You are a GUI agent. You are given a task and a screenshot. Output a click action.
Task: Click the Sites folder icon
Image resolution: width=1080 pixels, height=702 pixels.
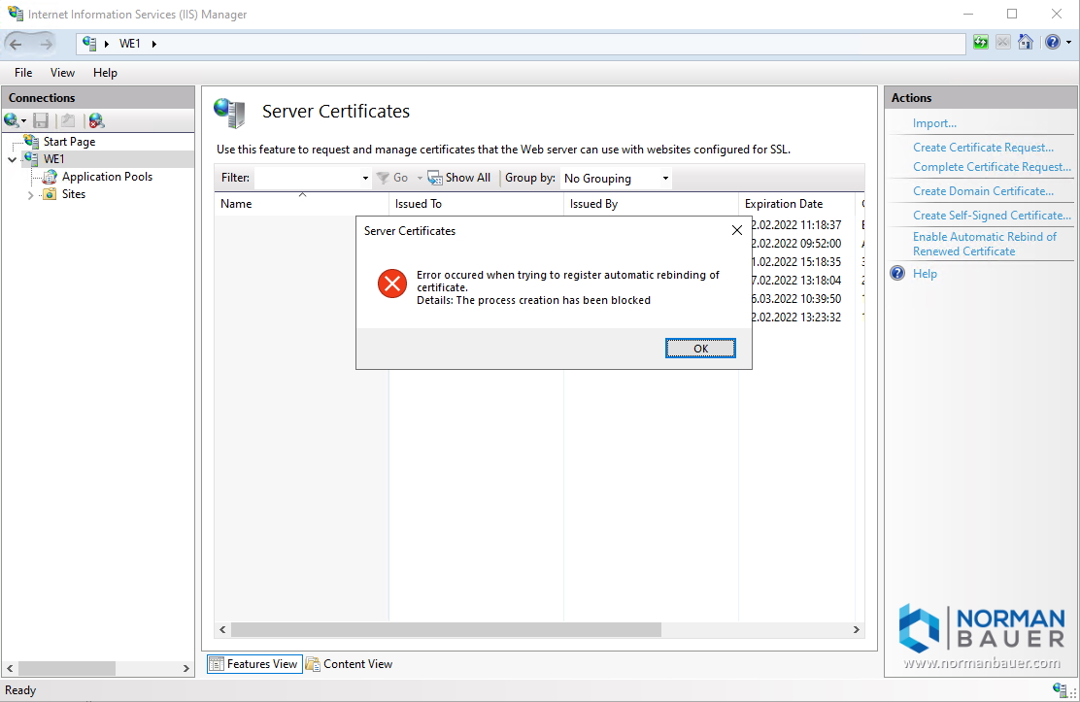50,194
